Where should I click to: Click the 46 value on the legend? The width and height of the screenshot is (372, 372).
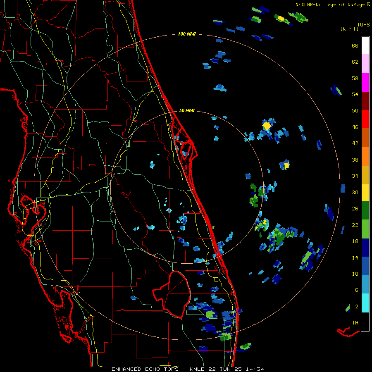[x=355, y=127]
